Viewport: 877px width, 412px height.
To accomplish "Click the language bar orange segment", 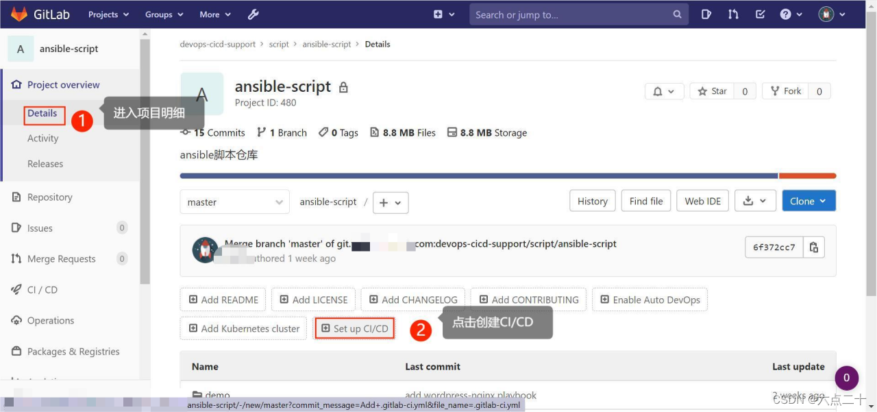I will point(808,176).
